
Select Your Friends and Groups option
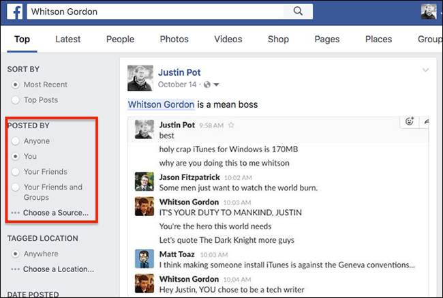pos(15,187)
